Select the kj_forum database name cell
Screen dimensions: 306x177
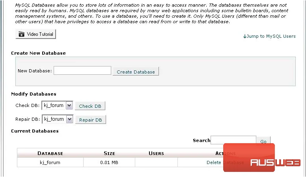pyautogui.click(x=50, y=162)
